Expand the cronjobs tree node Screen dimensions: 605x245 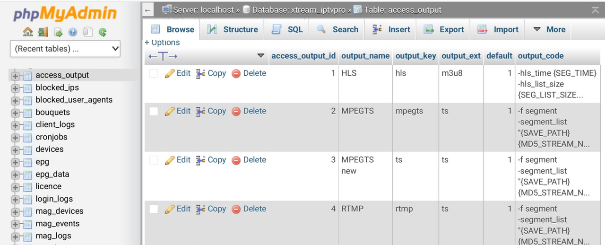pyautogui.click(x=15, y=137)
